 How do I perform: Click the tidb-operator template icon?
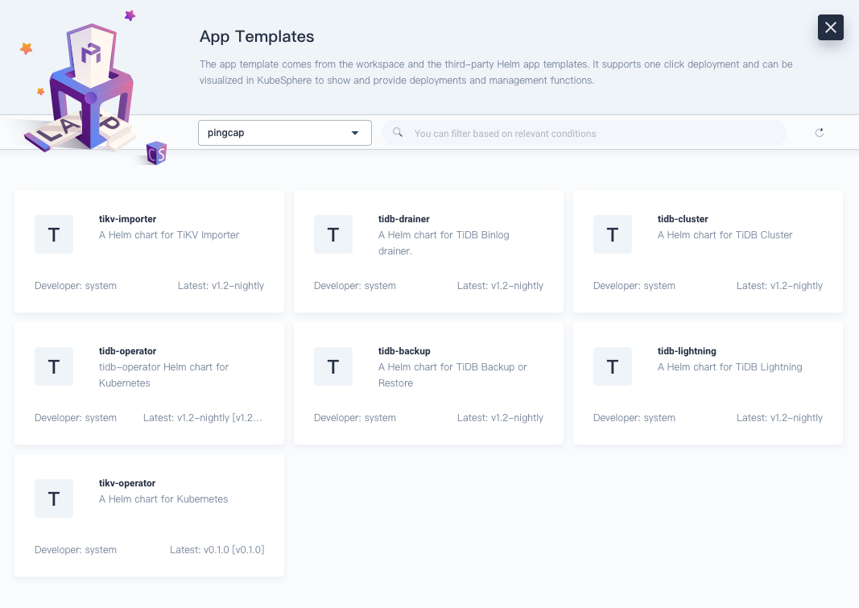(x=53, y=366)
